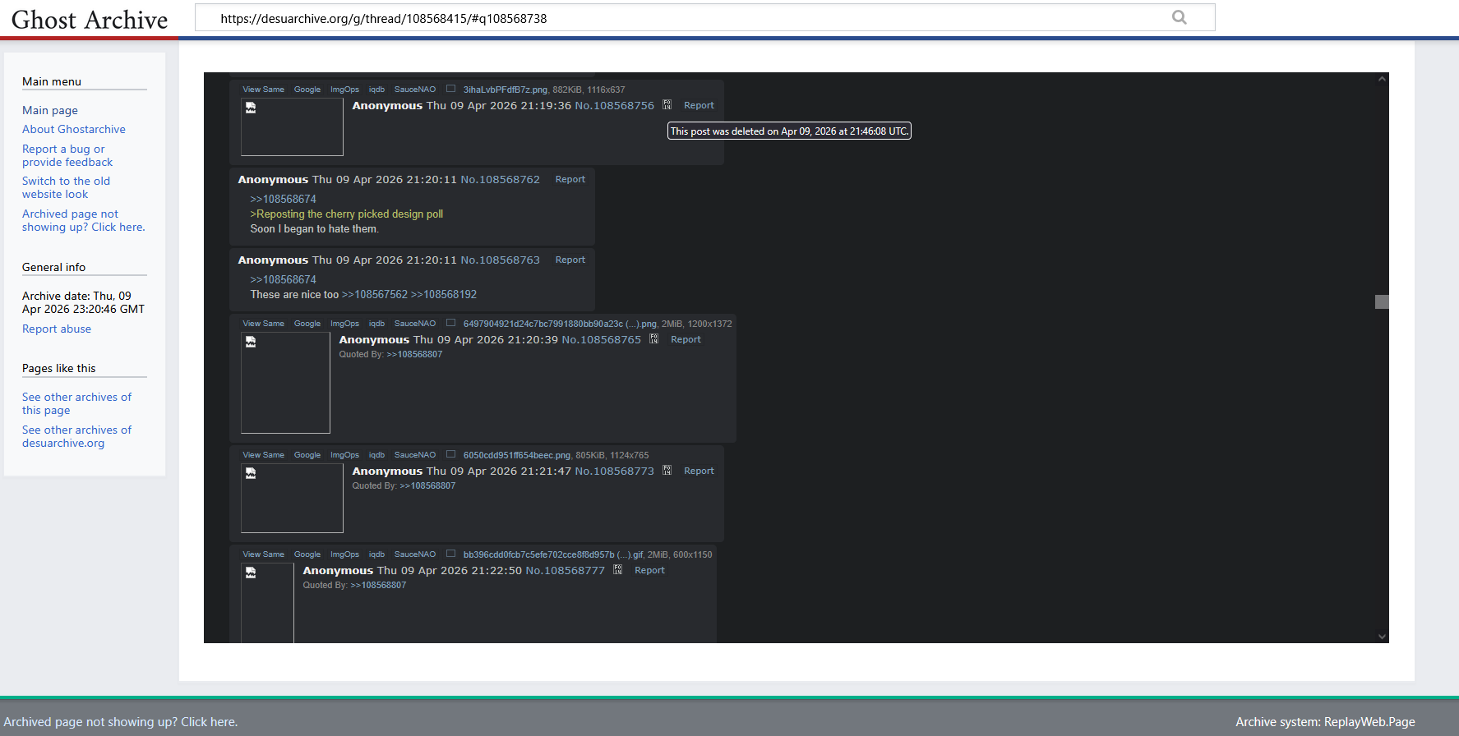Report post No.108568763

coord(570,260)
